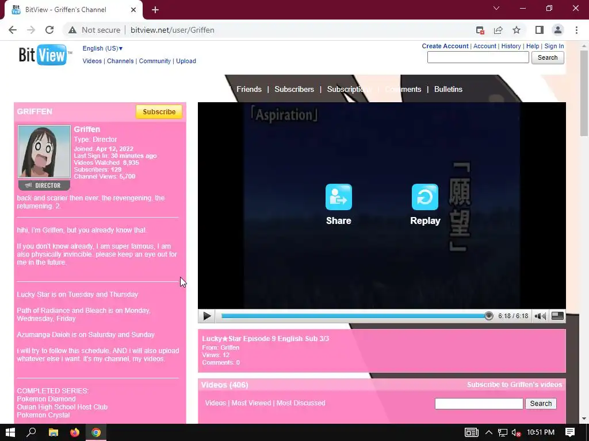This screenshot has width=589, height=441.
Task: Bookmark the page with the star icon
Action: [x=517, y=30]
